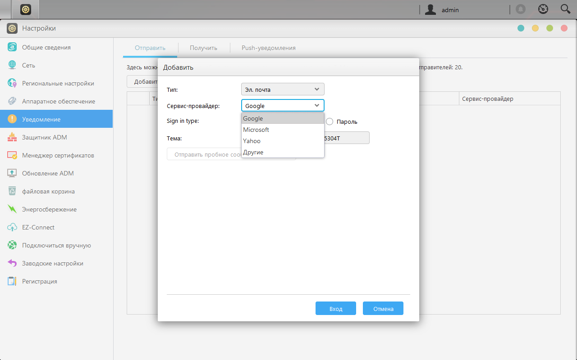The width and height of the screenshot is (577, 360).
Task: Open the activity monitor gauge icon
Action: [543, 9]
